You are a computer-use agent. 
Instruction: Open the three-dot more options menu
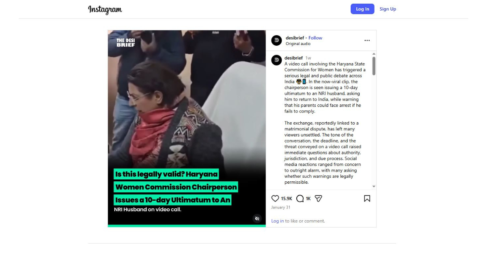tap(367, 40)
